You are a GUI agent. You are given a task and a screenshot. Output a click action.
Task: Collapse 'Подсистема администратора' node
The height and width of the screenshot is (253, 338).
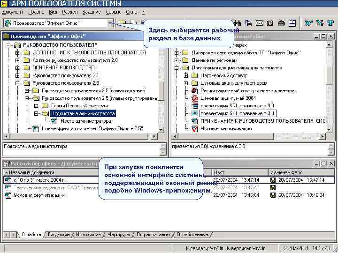[x=36, y=113]
